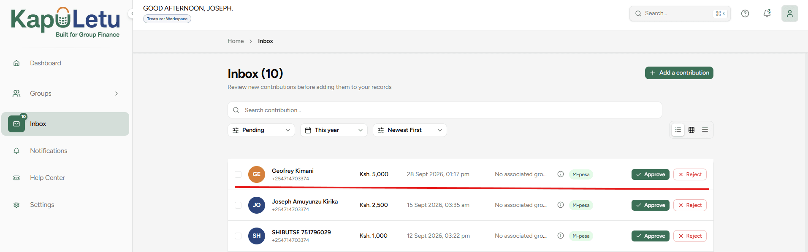
Task: Reject Geofrey Kimani's contribution
Action: click(690, 174)
